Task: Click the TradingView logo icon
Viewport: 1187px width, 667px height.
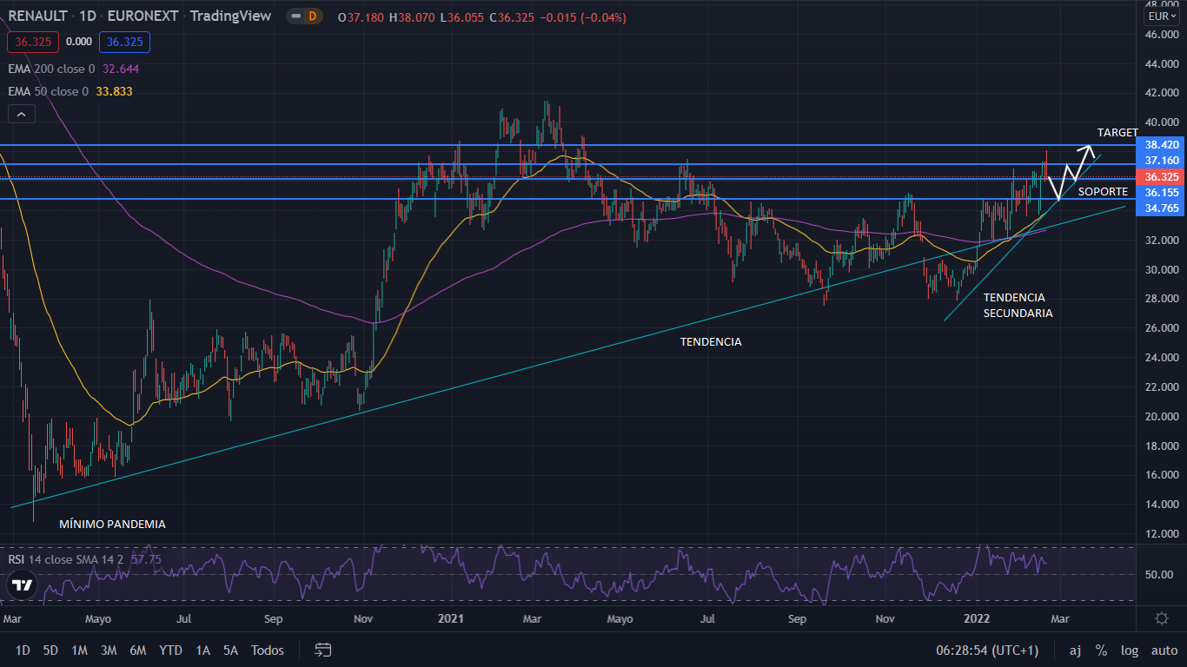Action: pos(23,585)
